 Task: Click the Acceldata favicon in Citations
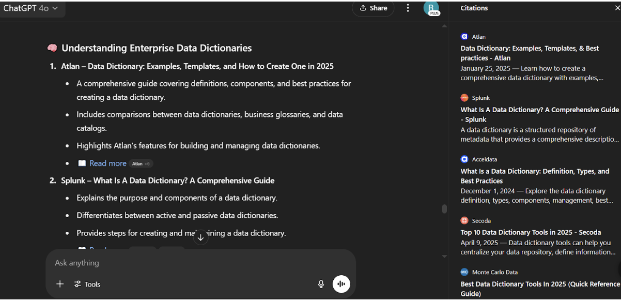[x=464, y=159]
